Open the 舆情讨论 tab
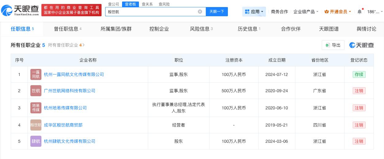384x159 pixels. click(x=367, y=29)
